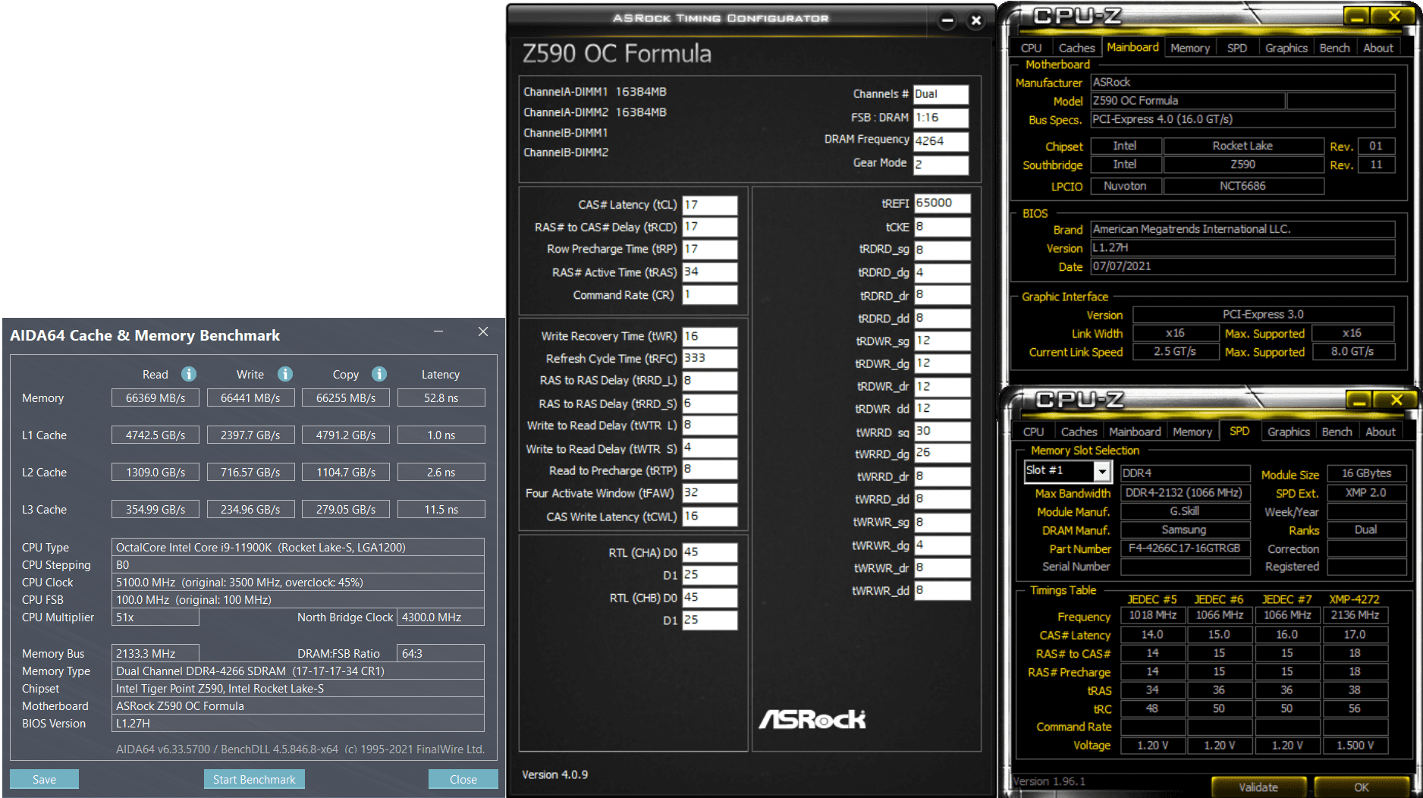Close the upper CPU-Z Mainboard window
Image resolution: width=1423 pixels, height=798 pixels.
1393,16
